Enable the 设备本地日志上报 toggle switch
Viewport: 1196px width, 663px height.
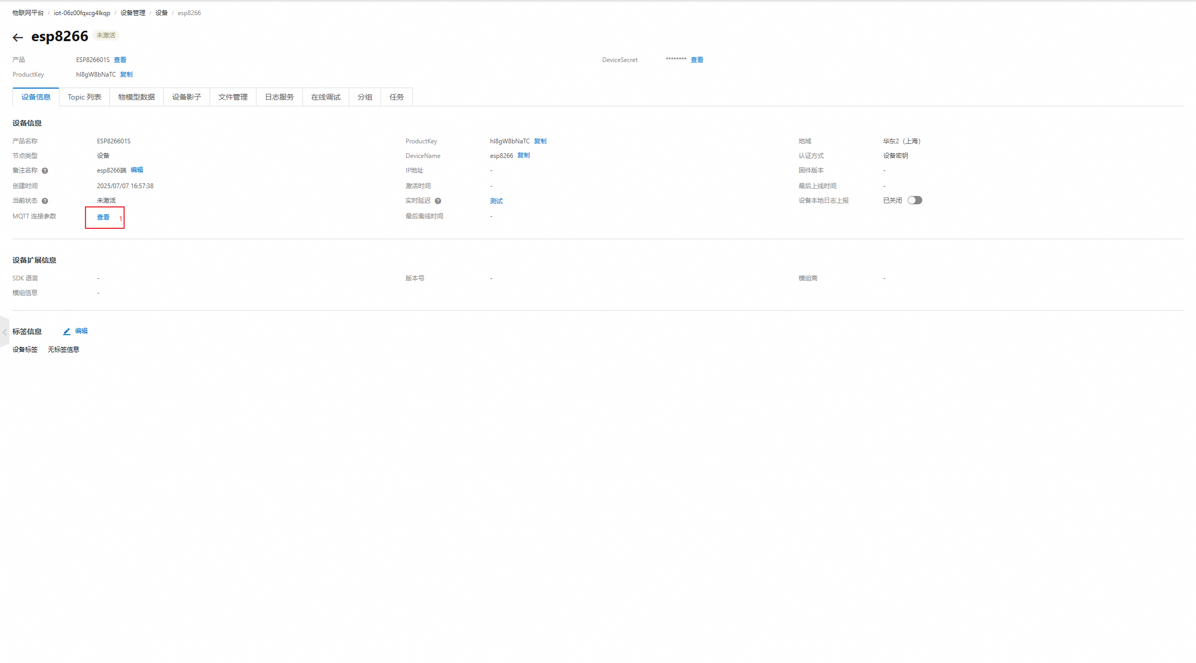[x=914, y=201]
